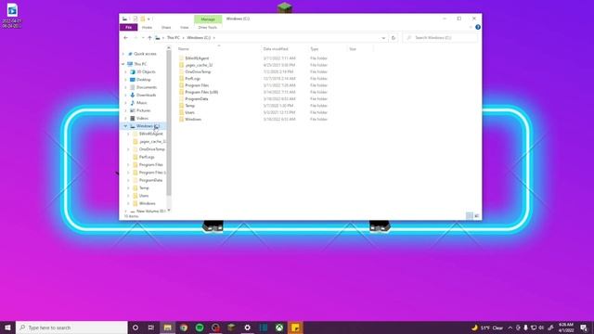Select Desktop in the navigation pane
The width and height of the screenshot is (594, 334).
click(x=144, y=80)
